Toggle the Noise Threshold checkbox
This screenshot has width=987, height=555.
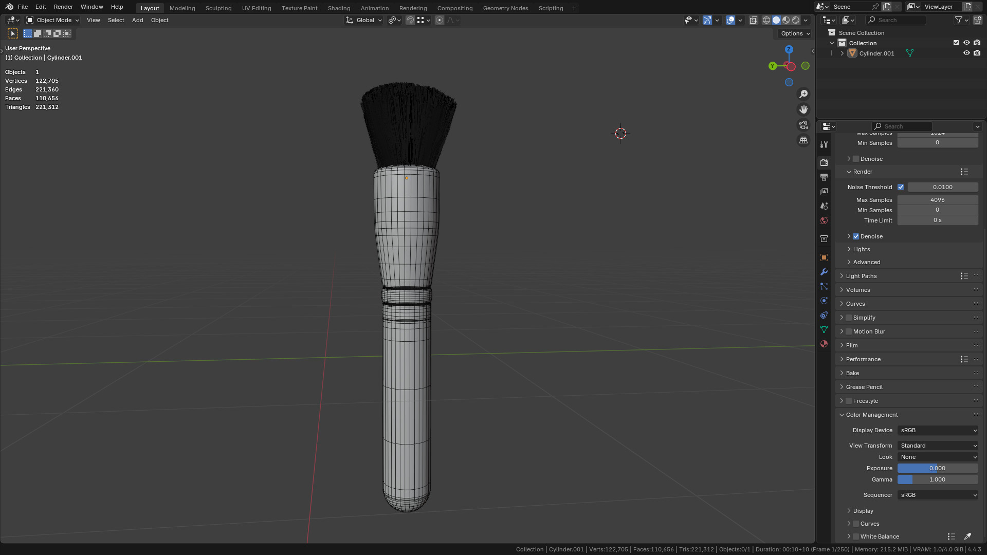[901, 187]
